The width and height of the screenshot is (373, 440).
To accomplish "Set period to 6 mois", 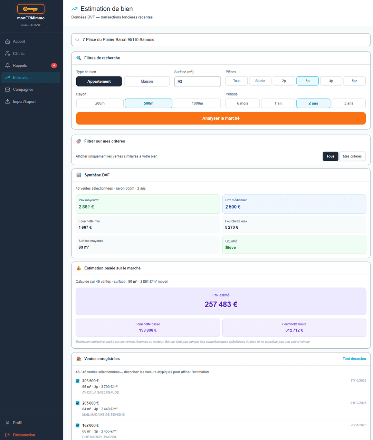I will pos(242,103).
